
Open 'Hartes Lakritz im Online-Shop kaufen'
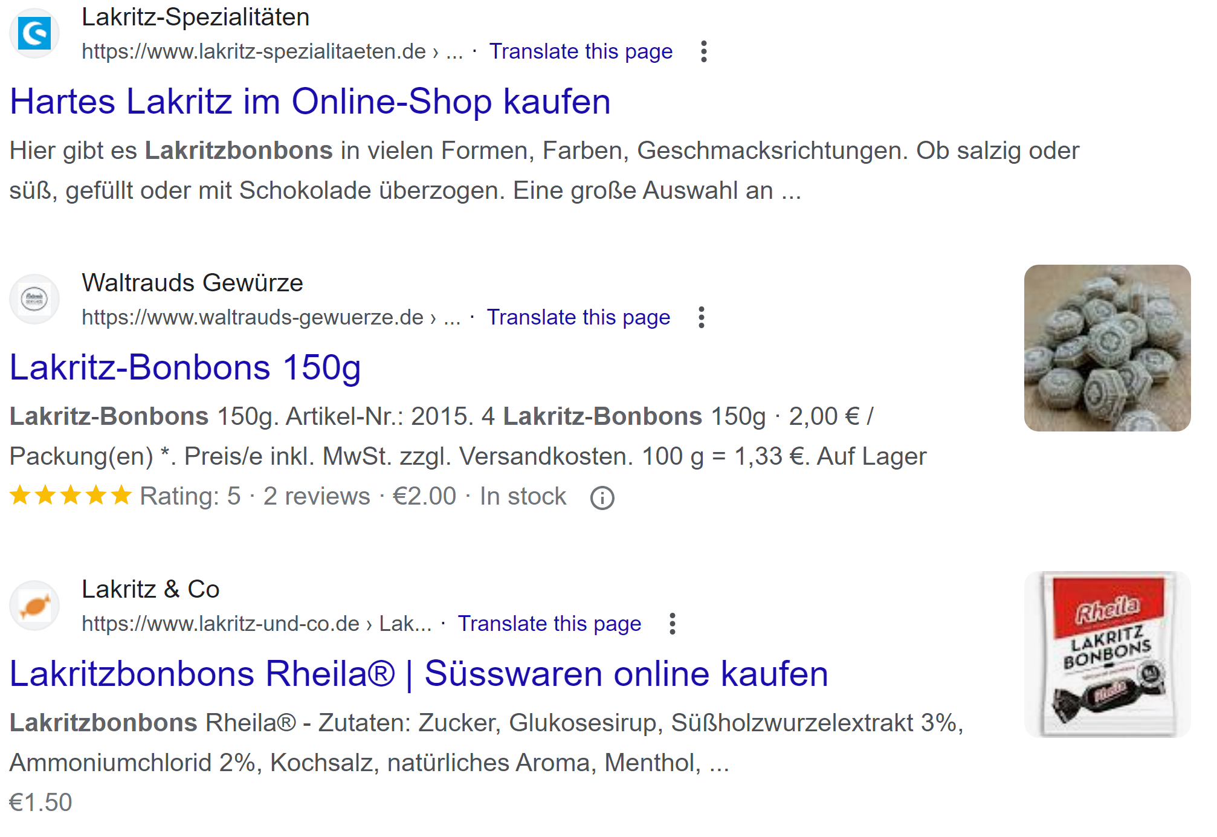pyautogui.click(x=310, y=102)
